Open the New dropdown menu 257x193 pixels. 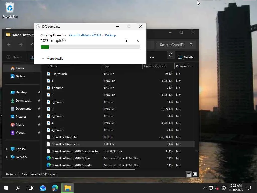[x=14, y=57]
